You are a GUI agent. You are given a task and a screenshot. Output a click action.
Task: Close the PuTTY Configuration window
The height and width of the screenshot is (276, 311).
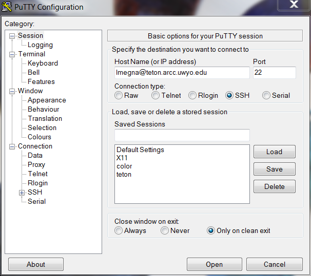(294, 5)
